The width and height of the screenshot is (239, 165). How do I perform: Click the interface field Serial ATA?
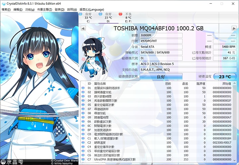[161, 47]
